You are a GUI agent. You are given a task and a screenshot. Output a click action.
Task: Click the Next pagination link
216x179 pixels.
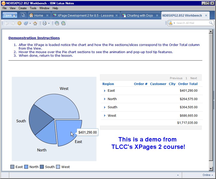click(x=194, y=78)
